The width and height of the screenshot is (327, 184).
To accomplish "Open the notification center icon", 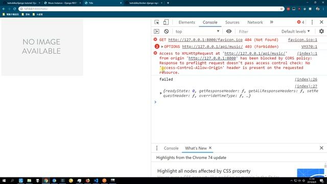I will (322, 180).
